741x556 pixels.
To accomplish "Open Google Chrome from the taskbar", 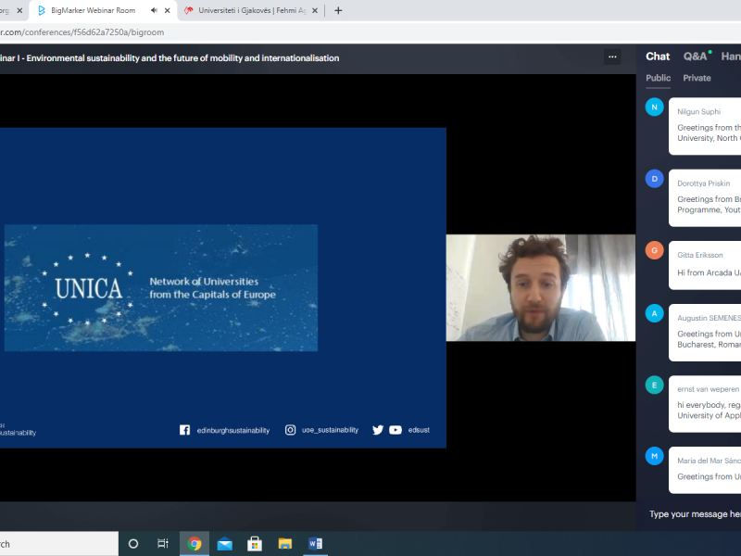I will tap(195, 544).
